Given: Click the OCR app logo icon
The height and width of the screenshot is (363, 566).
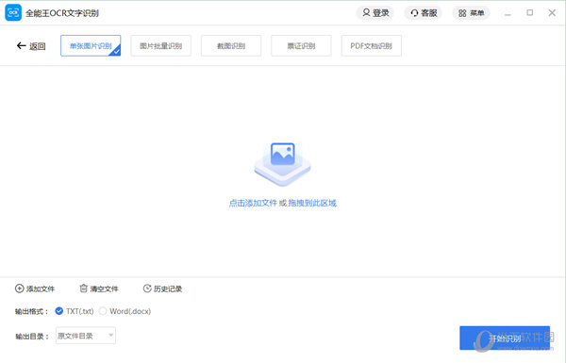Looking at the screenshot, I should tap(13, 12).
